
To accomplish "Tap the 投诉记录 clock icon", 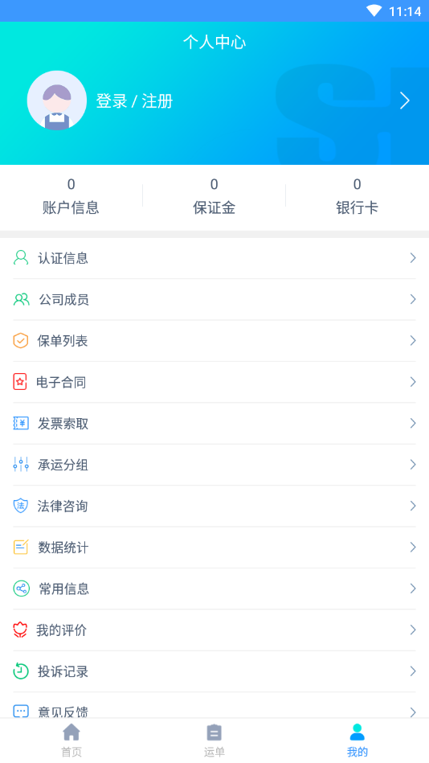I will coord(21,671).
